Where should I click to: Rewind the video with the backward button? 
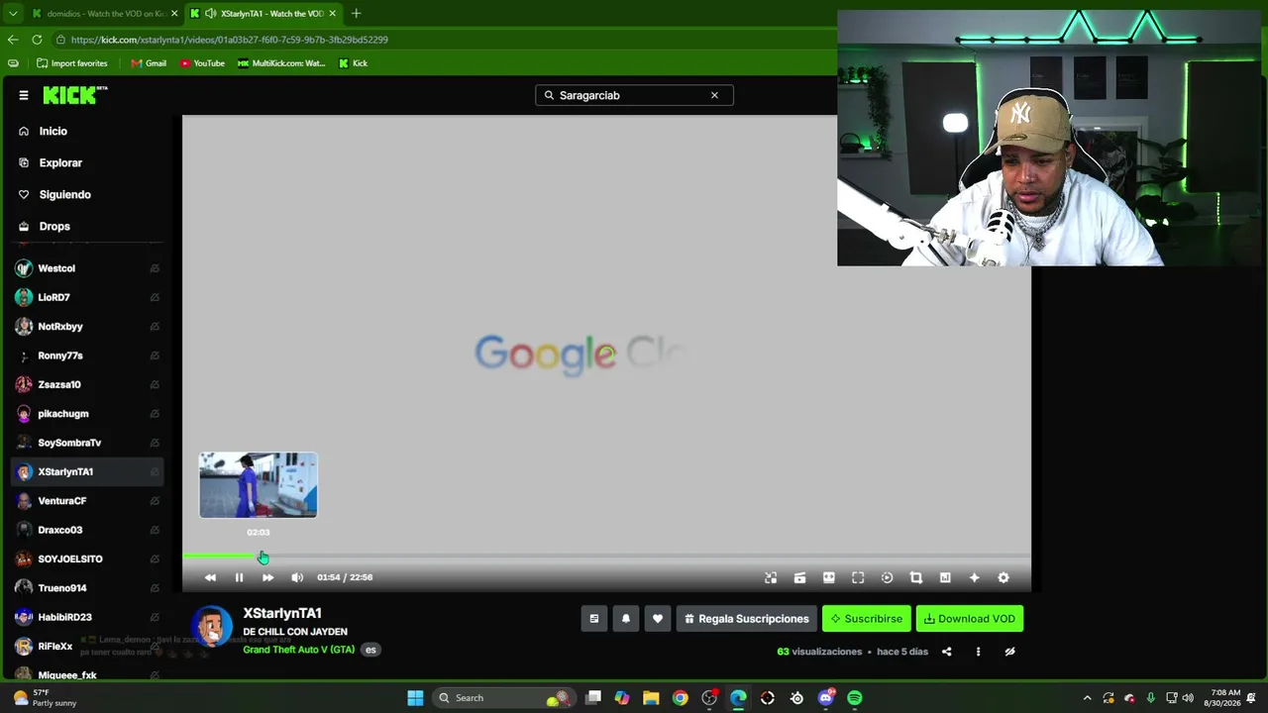(210, 577)
